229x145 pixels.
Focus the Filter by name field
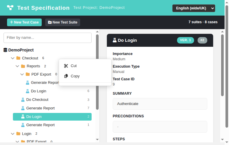click(48, 38)
